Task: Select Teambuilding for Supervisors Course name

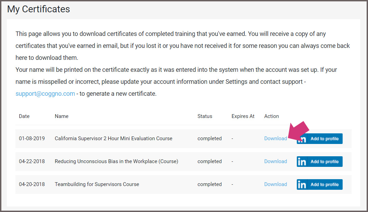Action: pyautogui.click(x=97, y=184)
